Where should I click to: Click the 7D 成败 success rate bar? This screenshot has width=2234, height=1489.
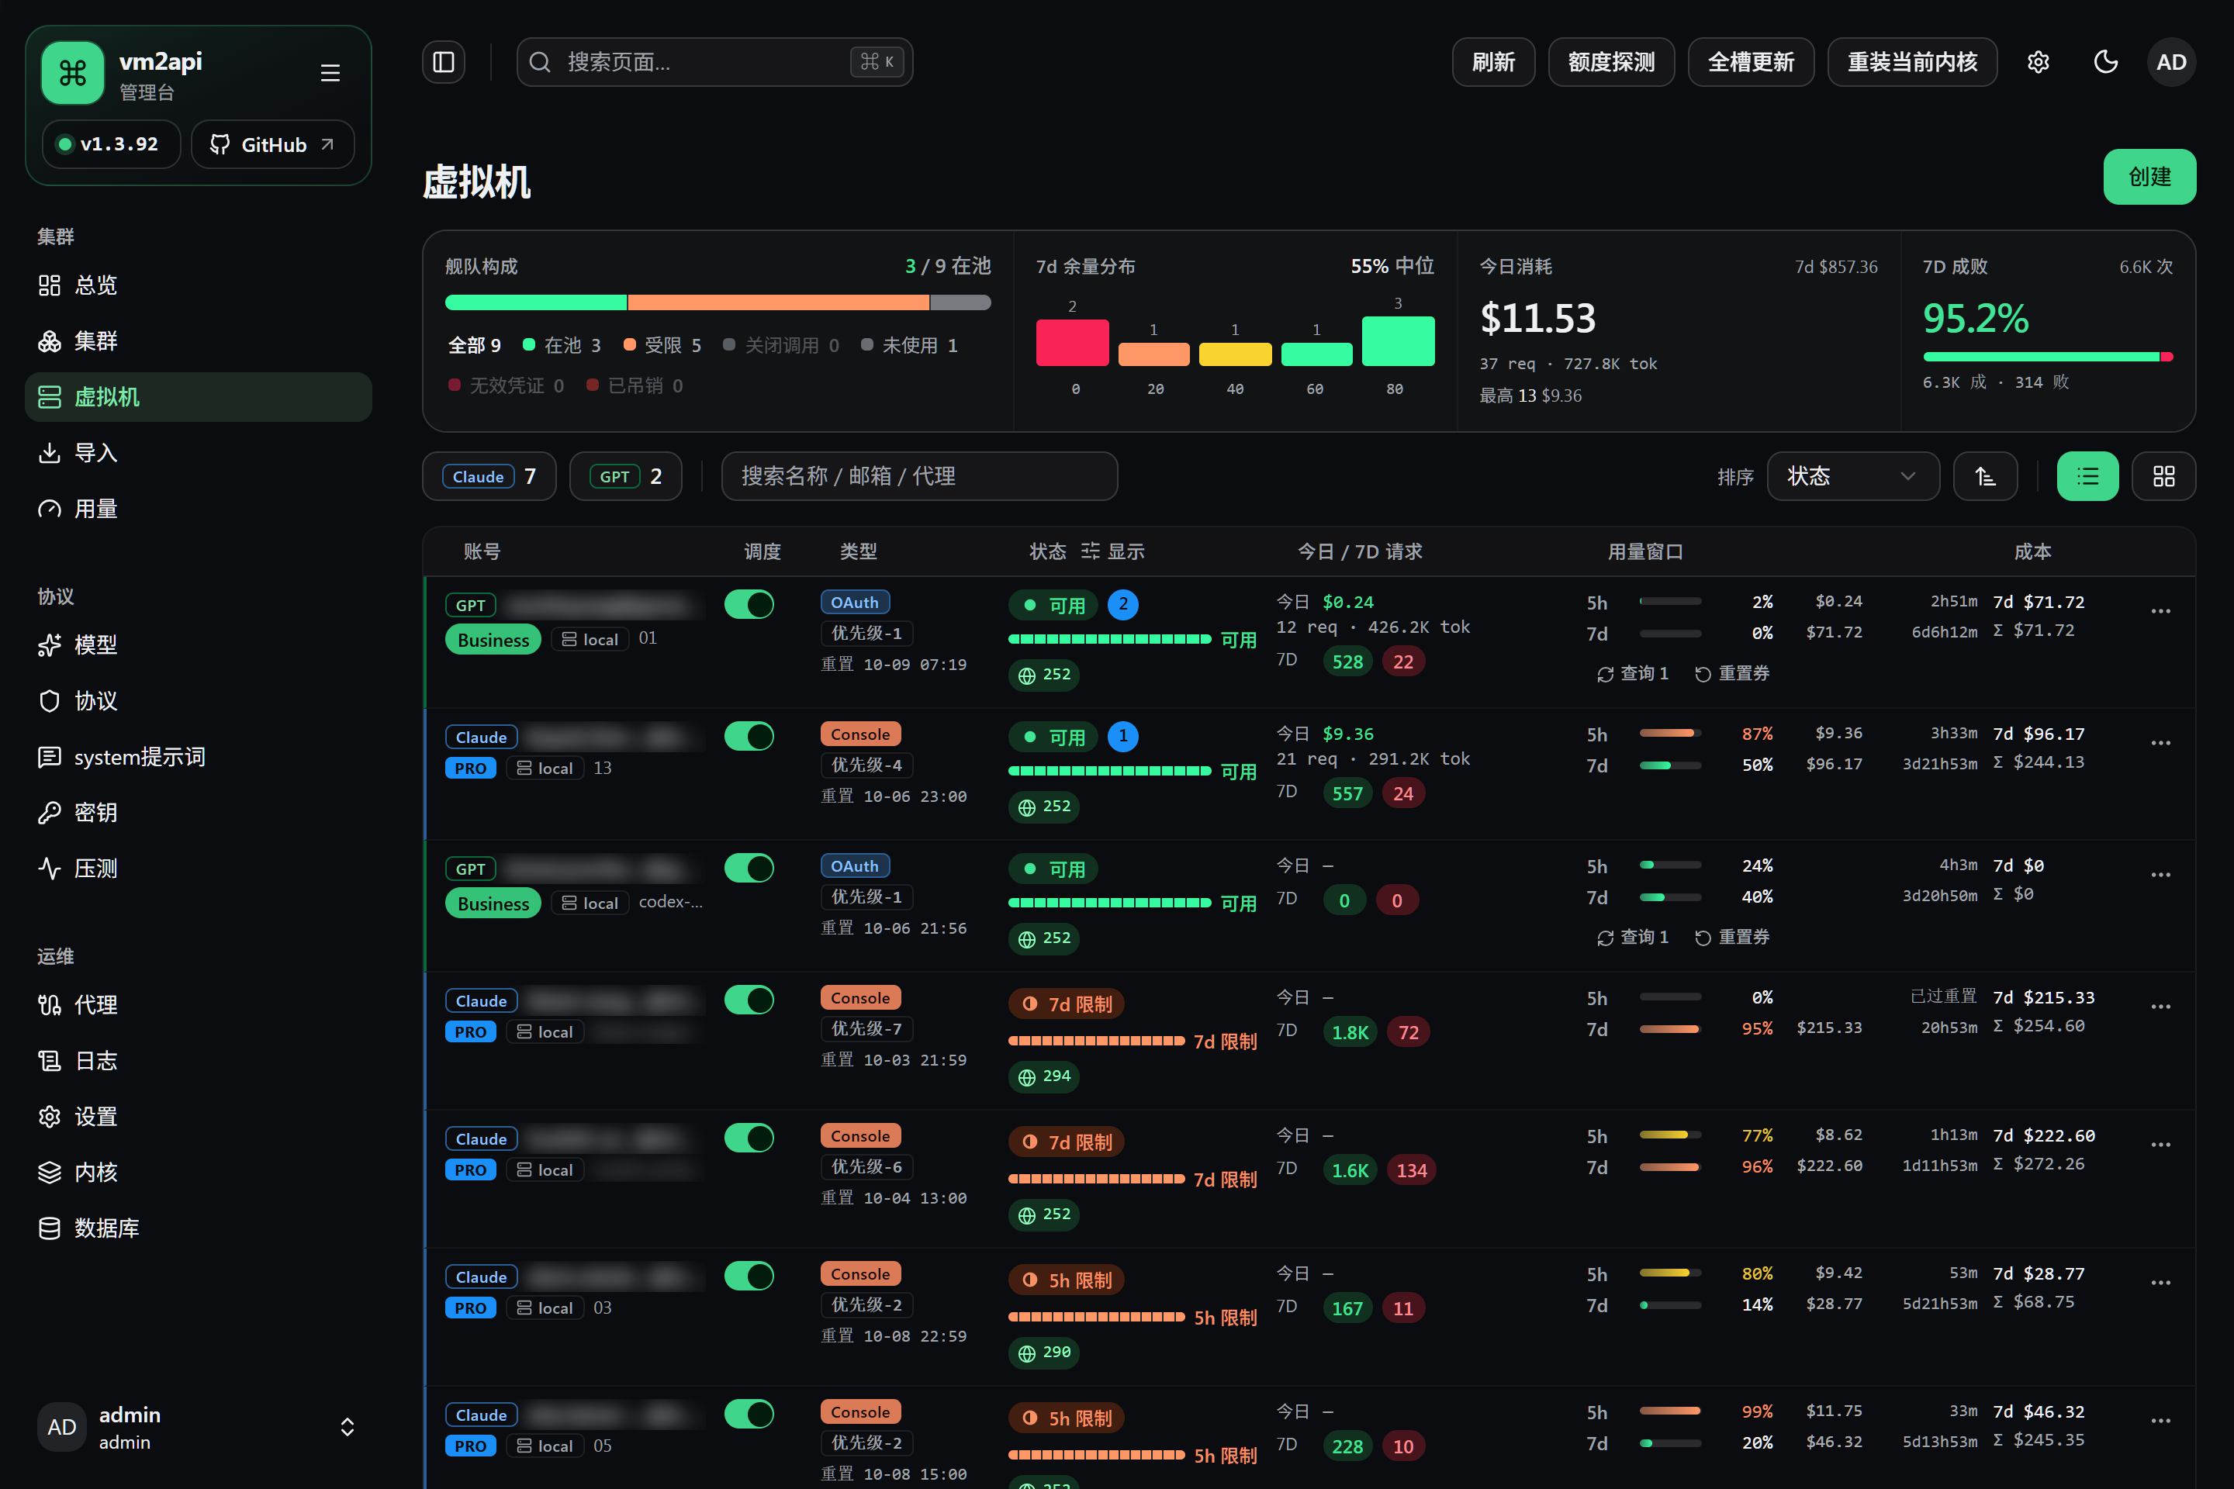[x=2048, y=357]
